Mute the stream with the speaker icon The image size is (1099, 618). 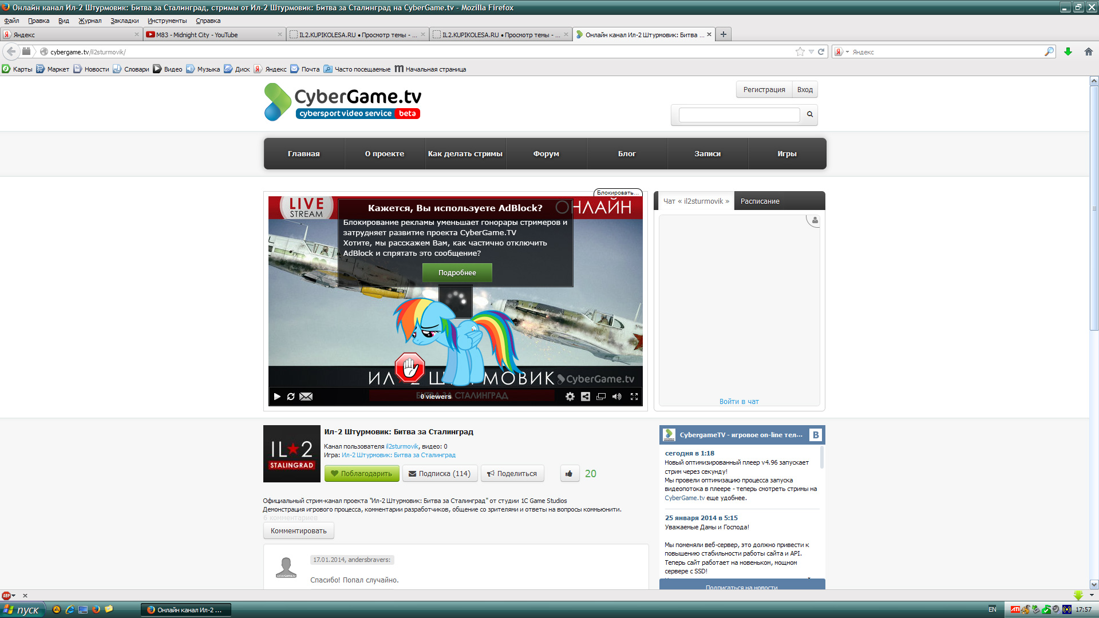coord(617,397)
